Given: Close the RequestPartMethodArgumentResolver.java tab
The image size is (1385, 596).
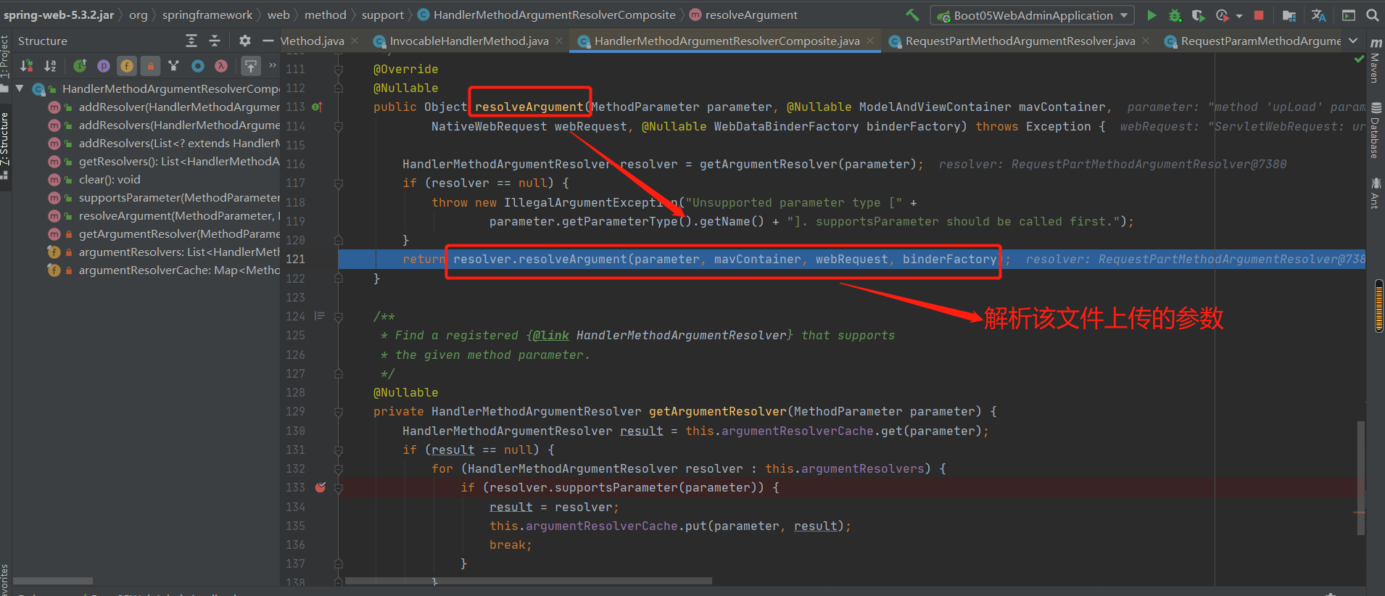Looking at the screenshot, I should click(x=1146, y=41).
